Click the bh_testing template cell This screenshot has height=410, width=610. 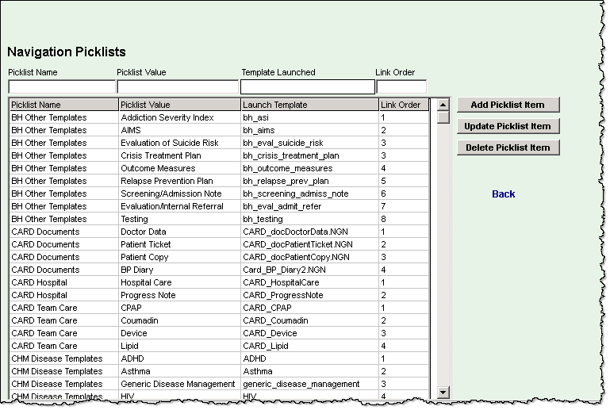pos(309,219)
